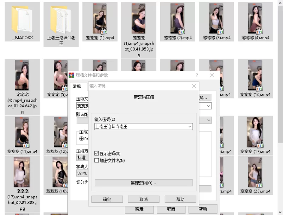Click the 整理密码(O)... button
The height and width of the screenshot is (215, 283).
(x=144, y=183)
